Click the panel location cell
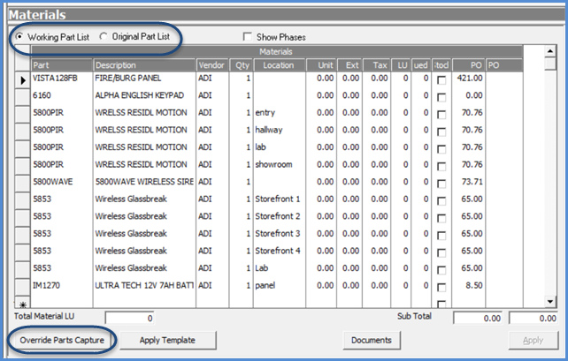This screenshot has height=361, width=568. [280, 285]
